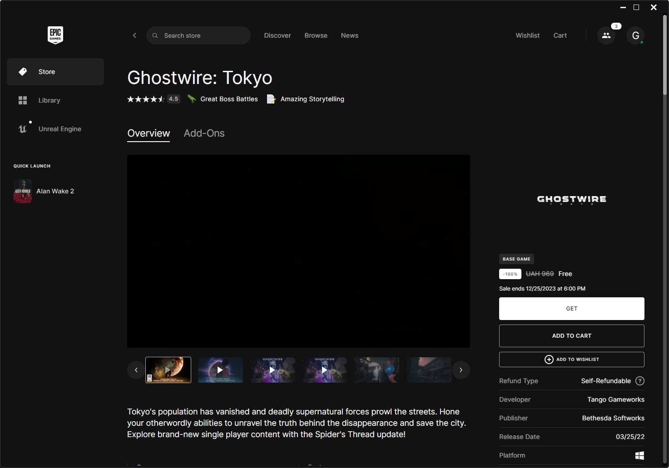
Task: Click the vertical page scrollbar
Action: 664,54
